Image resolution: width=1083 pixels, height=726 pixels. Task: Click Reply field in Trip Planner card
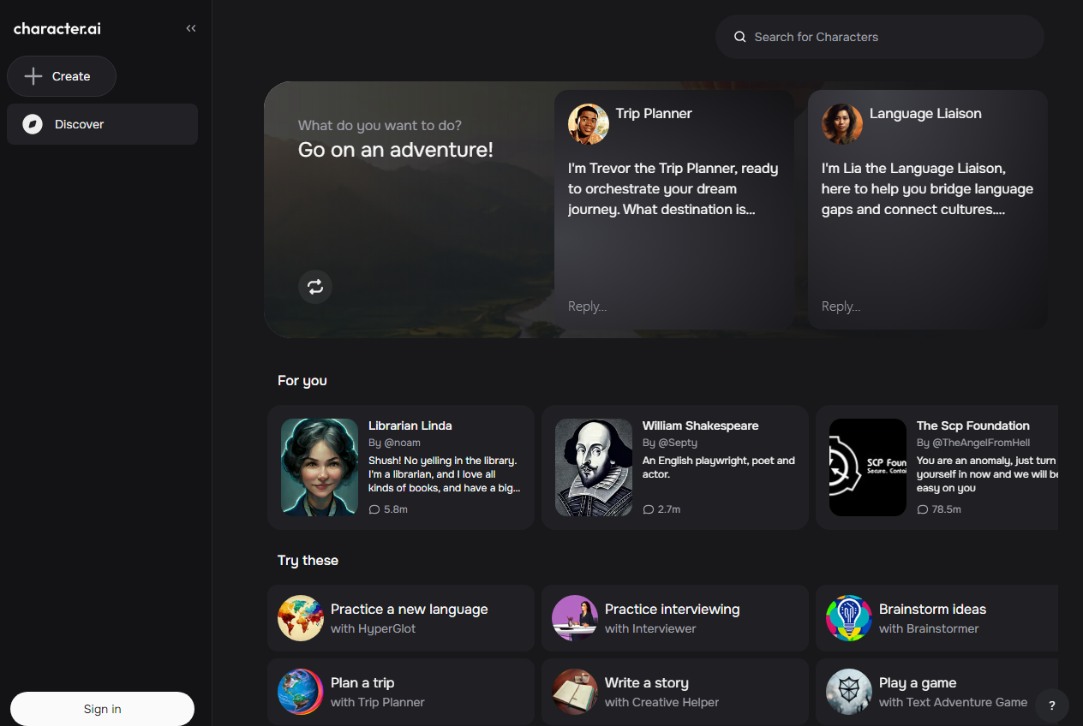pyautogui.click(x=588, y=306)
